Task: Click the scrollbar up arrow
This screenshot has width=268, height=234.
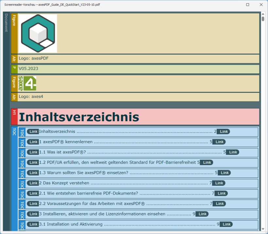Action: pos(263,14)
